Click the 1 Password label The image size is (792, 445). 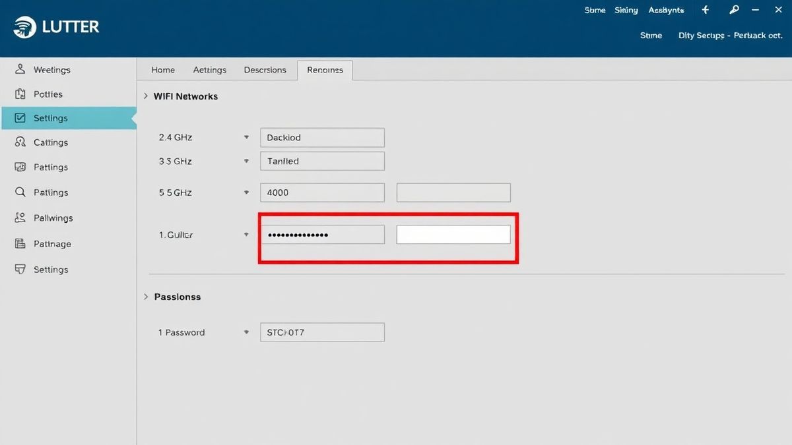tap(181, 332)
